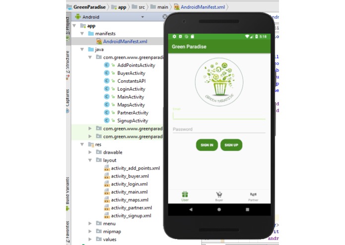Image resolution: width=345 pixels, height=245 pixels.
Task: Open the Favorites side tab
Action: (68, 232)
